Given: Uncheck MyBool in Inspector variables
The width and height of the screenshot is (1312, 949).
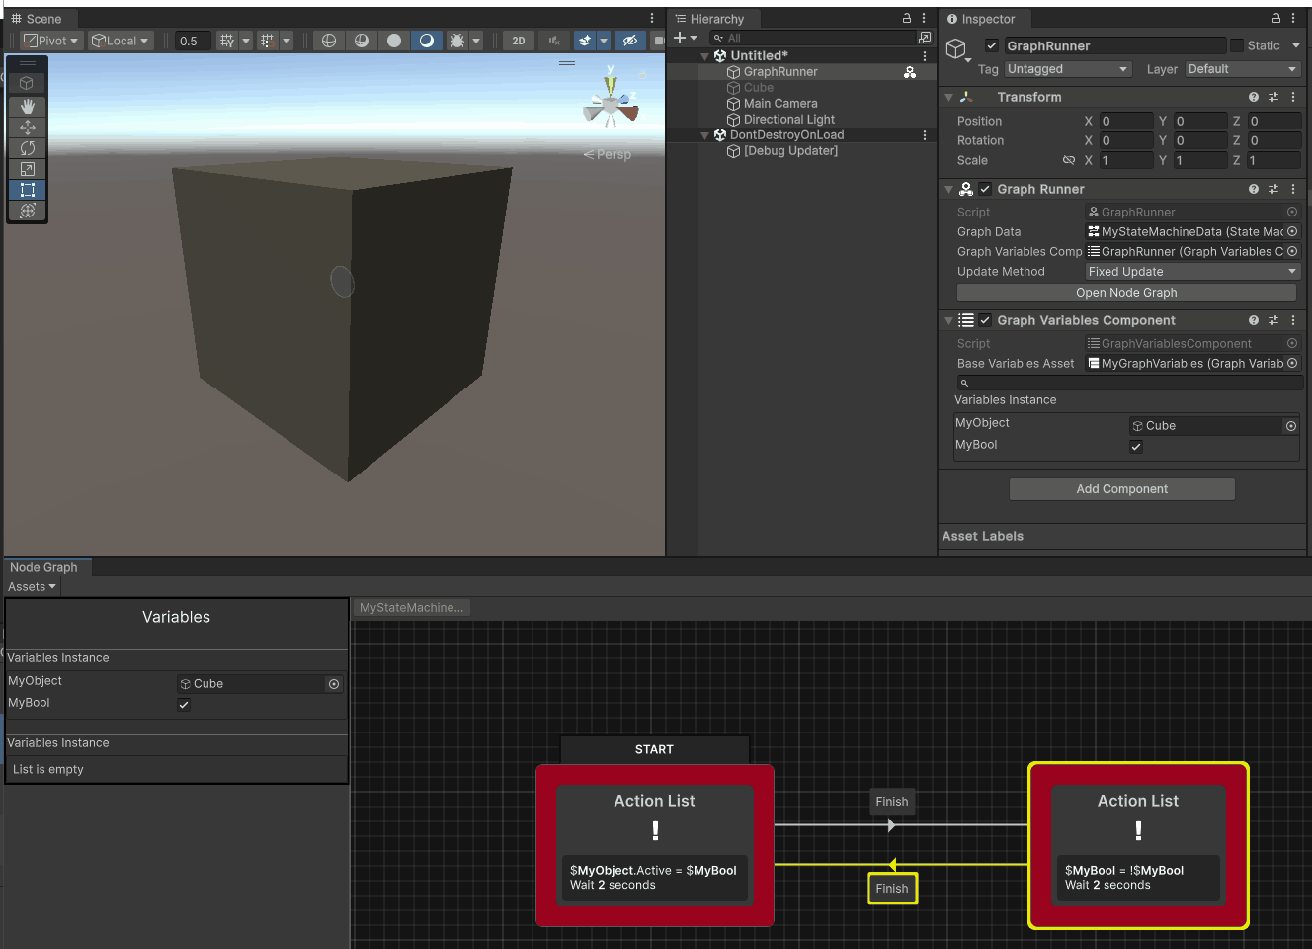Looking at the screenshot, I should 1136,447.
